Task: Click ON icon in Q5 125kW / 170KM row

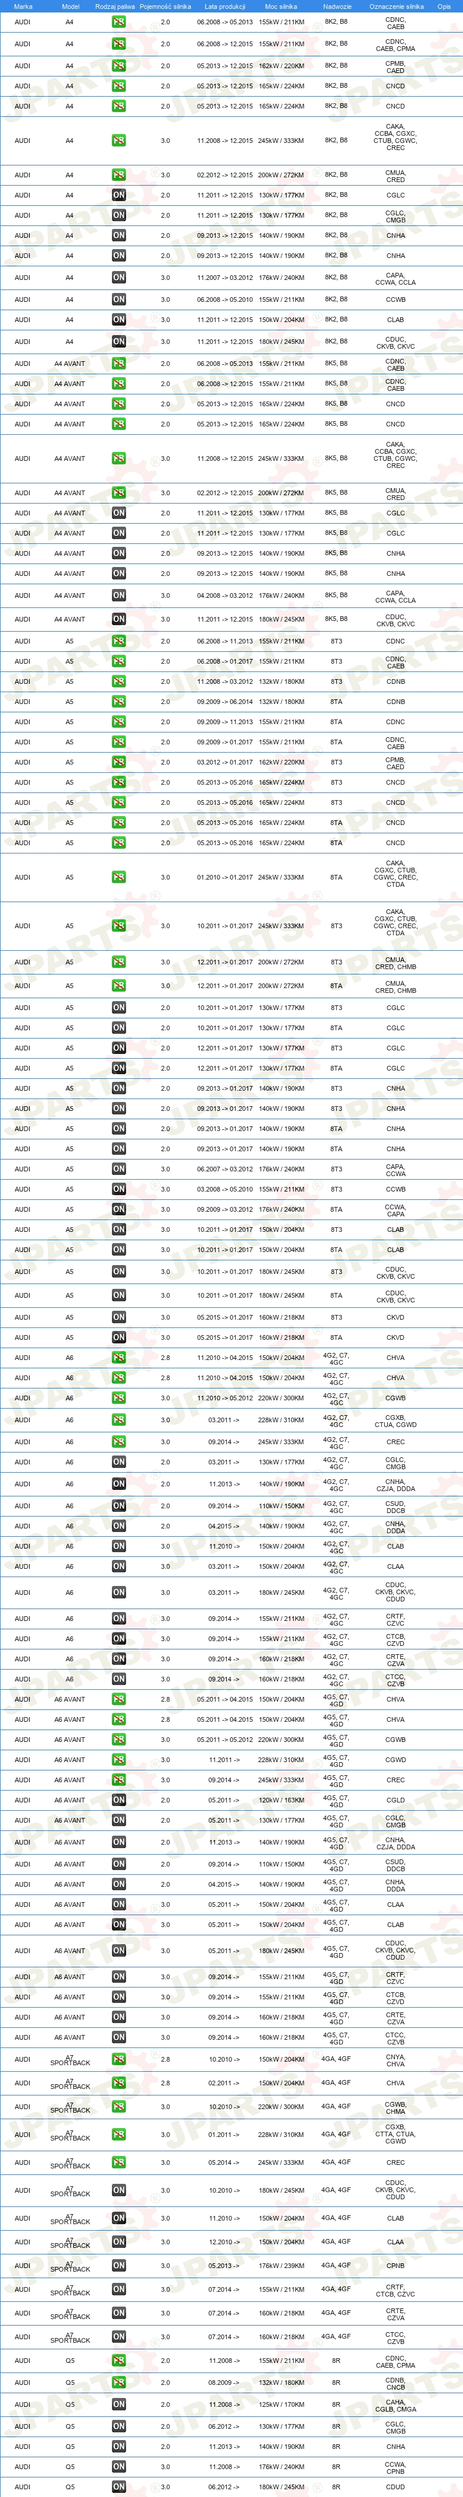Action: coord(118,2404)
